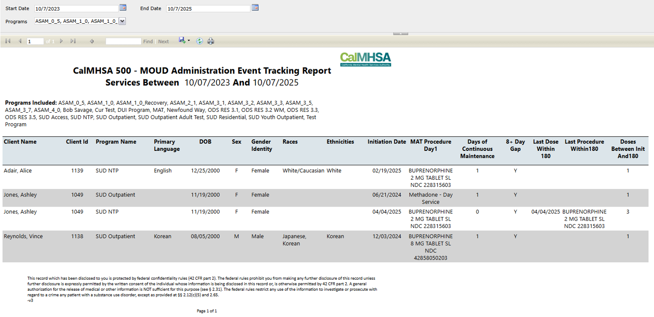Jump to last page of report
The width and height of the screenshot is (654, 317).
[x=73, y=41]
